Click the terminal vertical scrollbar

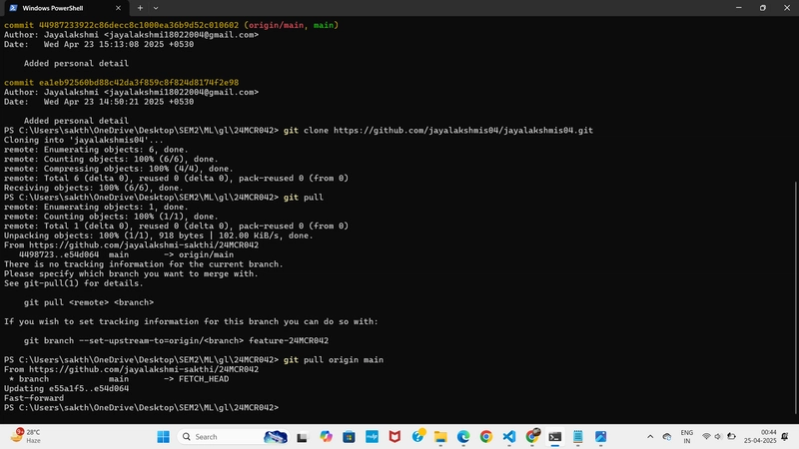point(795,297)
